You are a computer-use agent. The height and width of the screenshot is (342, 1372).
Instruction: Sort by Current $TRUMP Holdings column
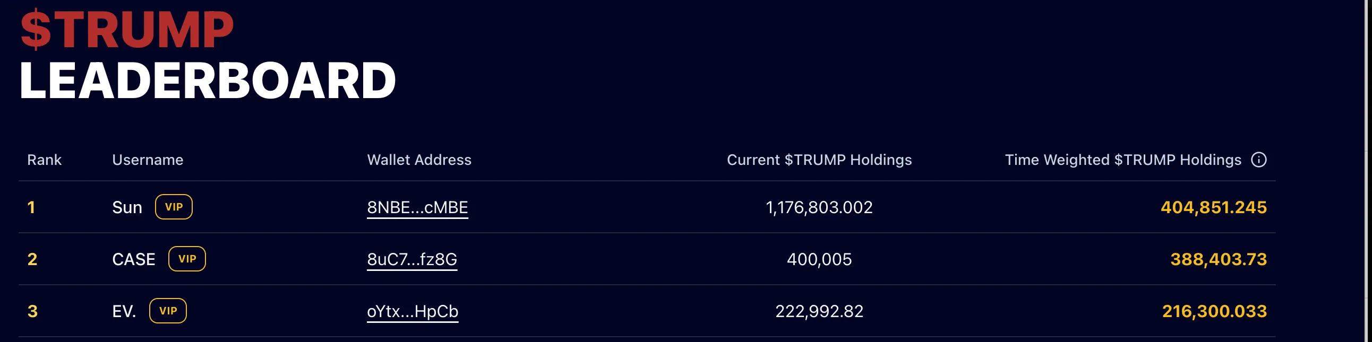pos(819,160)
